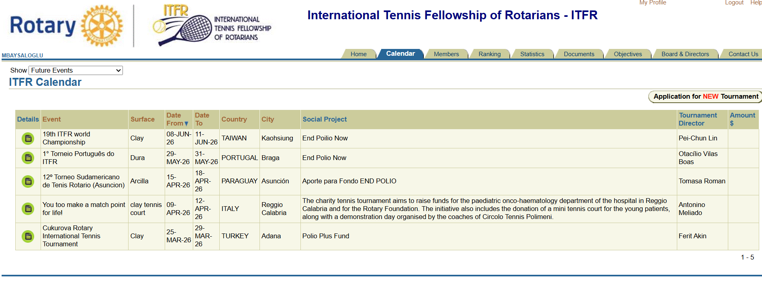Open details icon for Torneo Sudamericano row

(x=28, y=181)
